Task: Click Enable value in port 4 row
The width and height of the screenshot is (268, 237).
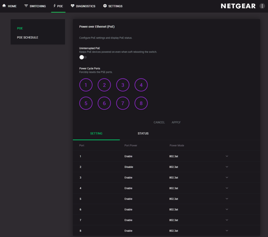Action: 128,188
